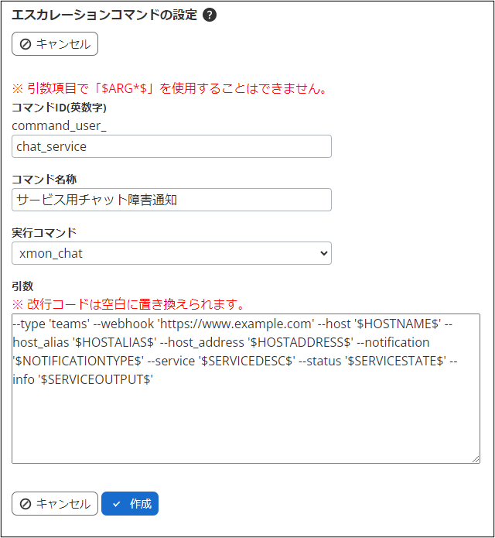Click the 実行コマンド label
Viewport: 495px width, 538px height.
pos(44,232)
